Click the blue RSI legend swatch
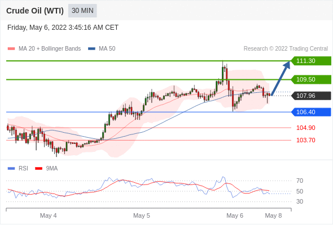The image size is (333, 225). tap(11, 169)
